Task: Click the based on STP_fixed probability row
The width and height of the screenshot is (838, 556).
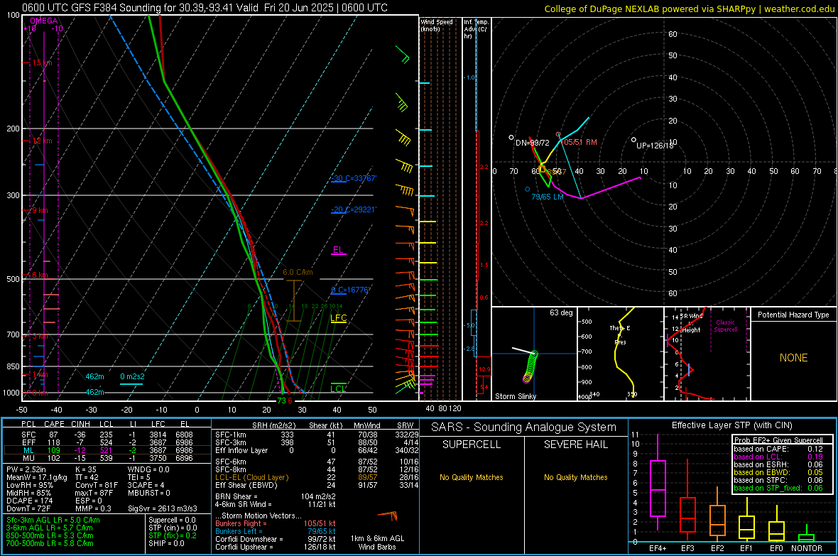Action: tap(778, 488)
